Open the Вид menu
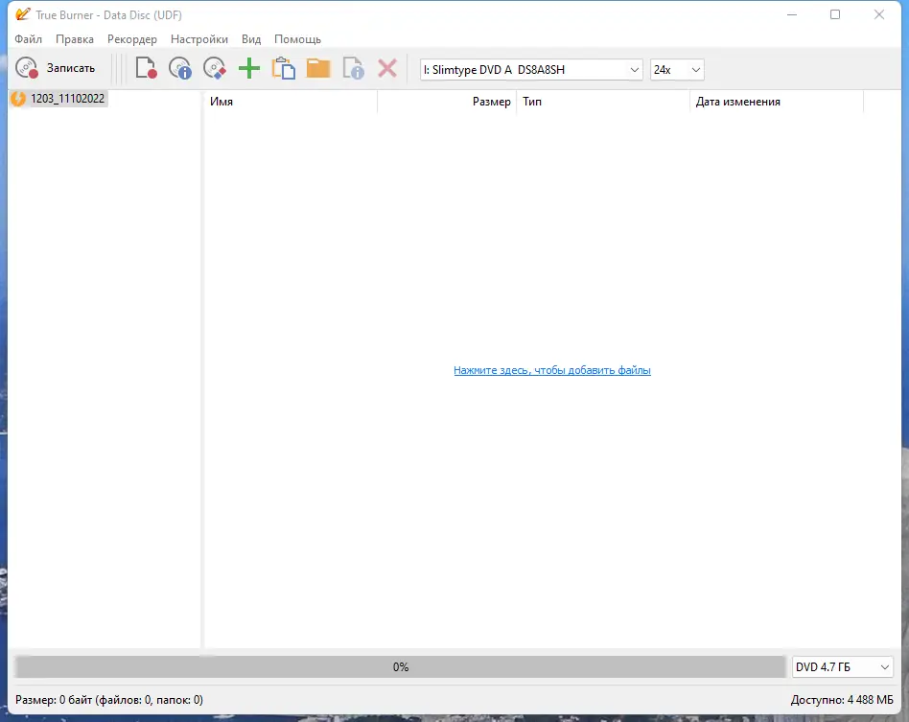 click(251, 39)
